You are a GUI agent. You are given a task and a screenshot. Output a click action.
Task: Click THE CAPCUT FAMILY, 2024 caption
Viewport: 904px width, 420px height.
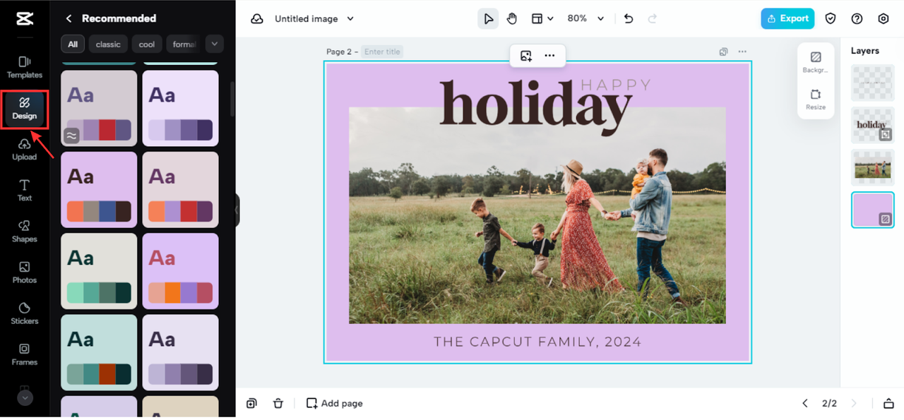click(x=537, y=342)
